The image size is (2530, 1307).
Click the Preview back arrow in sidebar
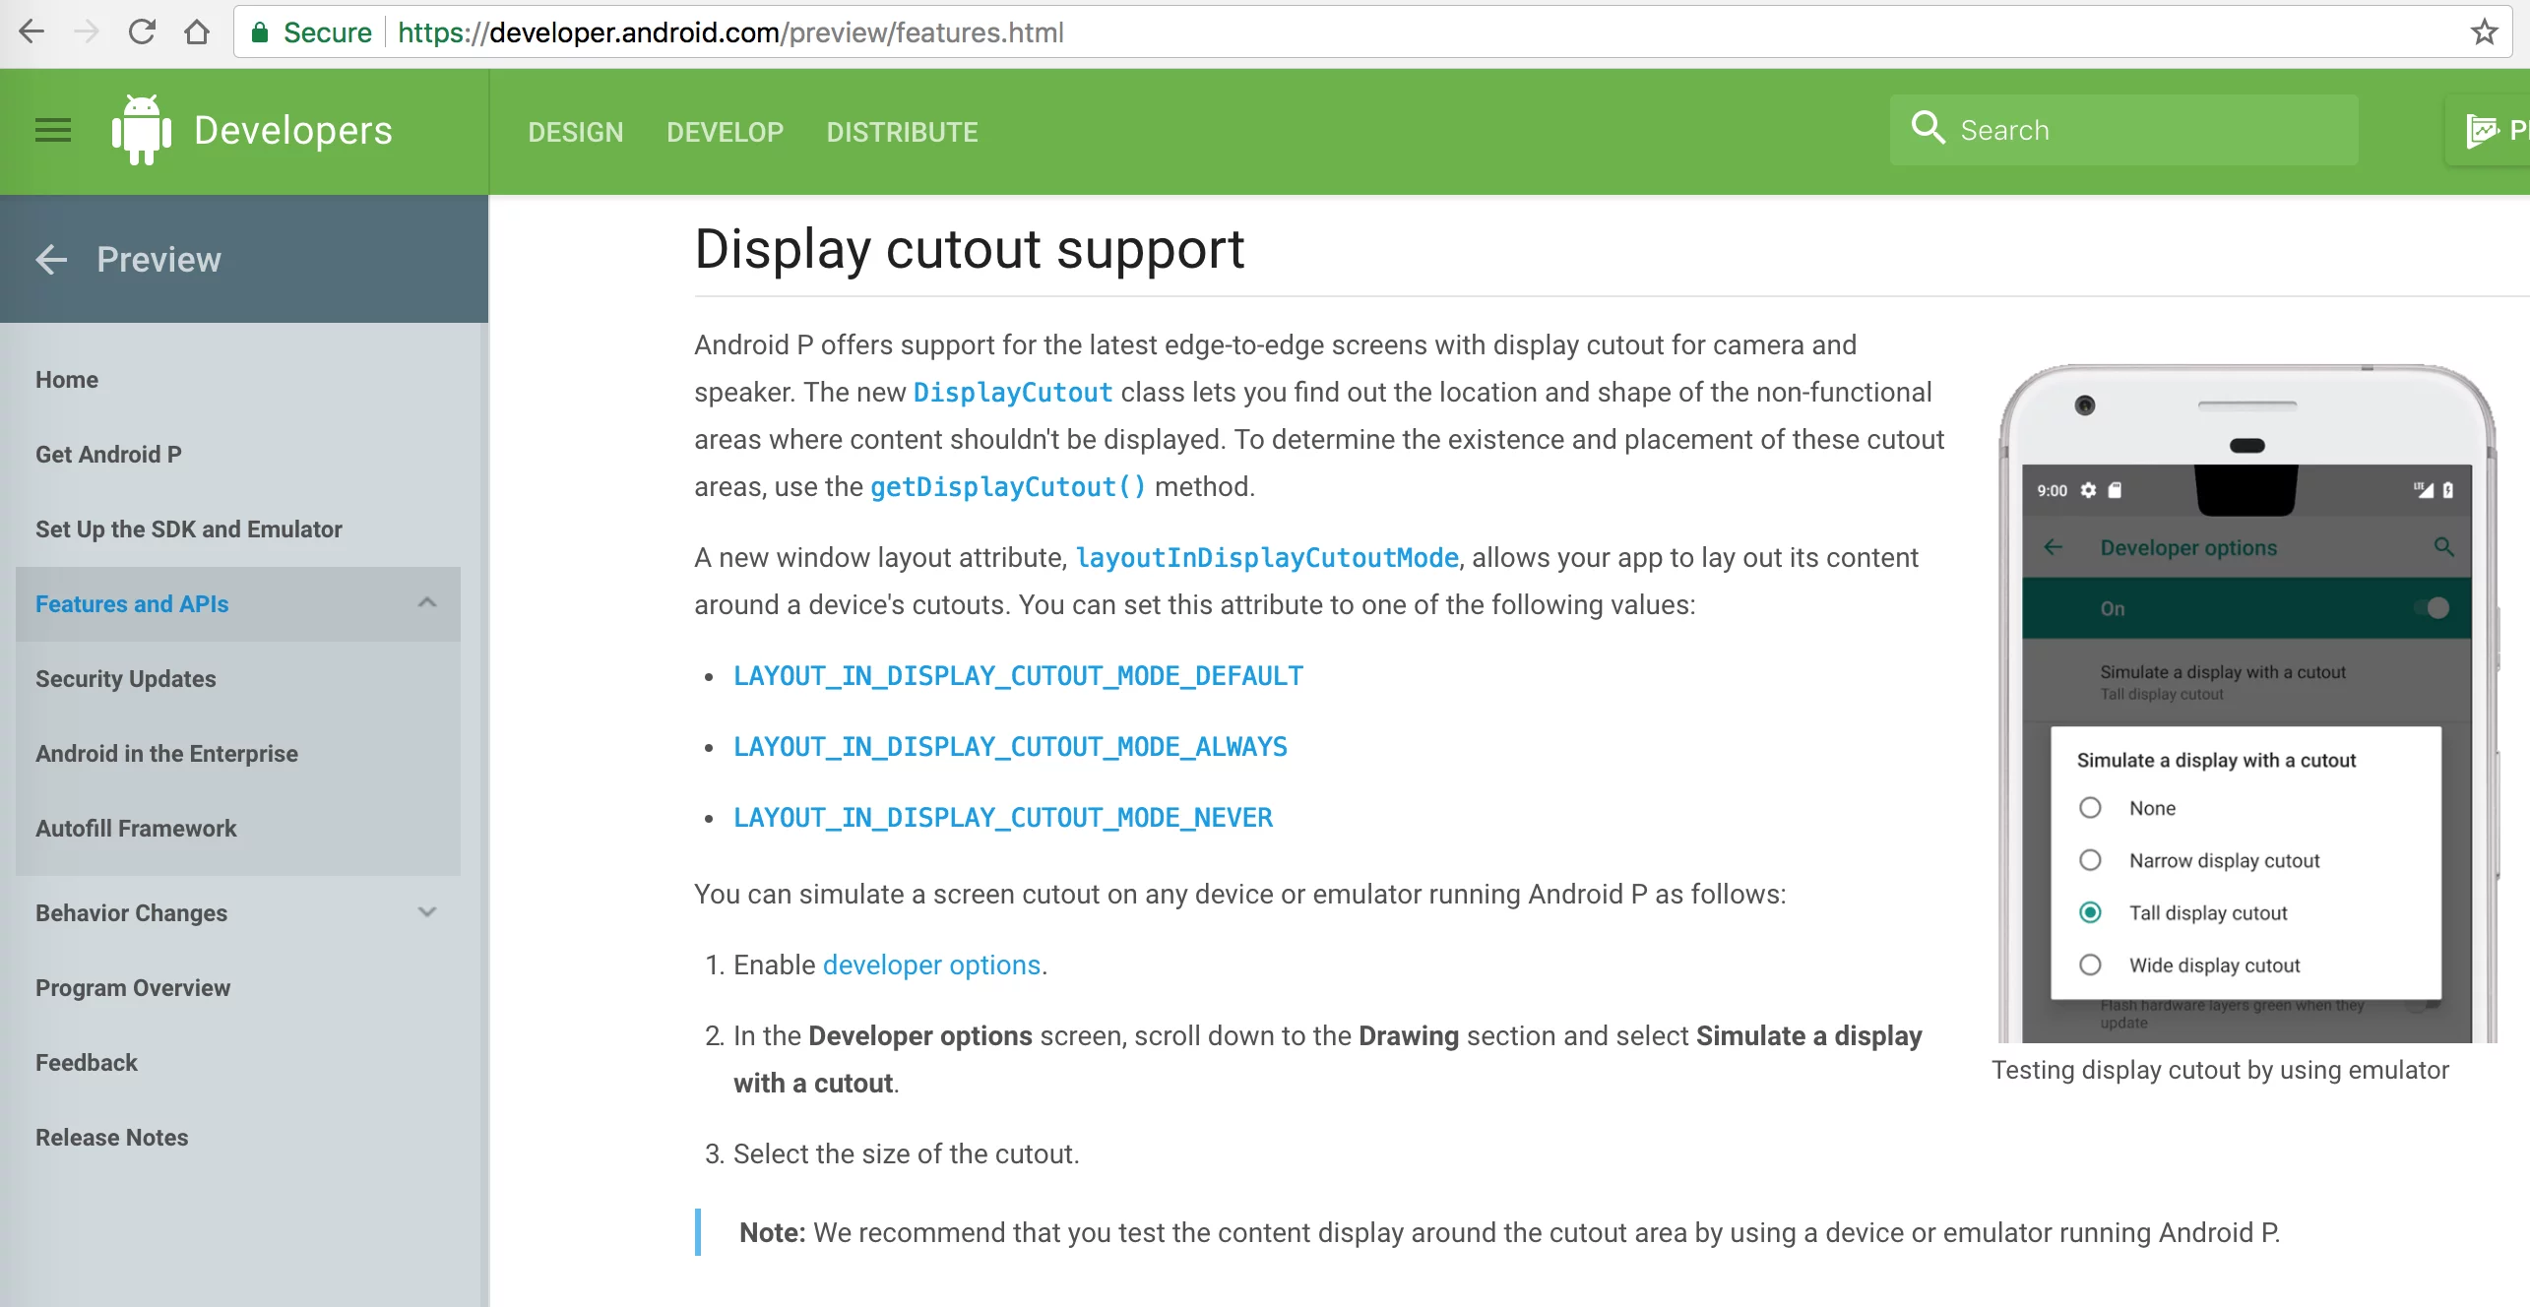point(51,260)
